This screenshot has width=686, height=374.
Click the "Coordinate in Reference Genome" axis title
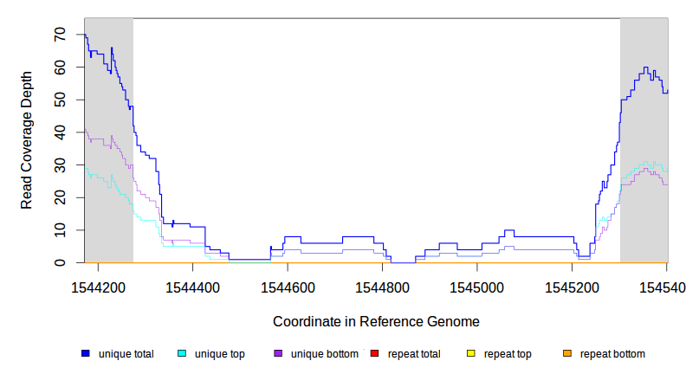376,321
